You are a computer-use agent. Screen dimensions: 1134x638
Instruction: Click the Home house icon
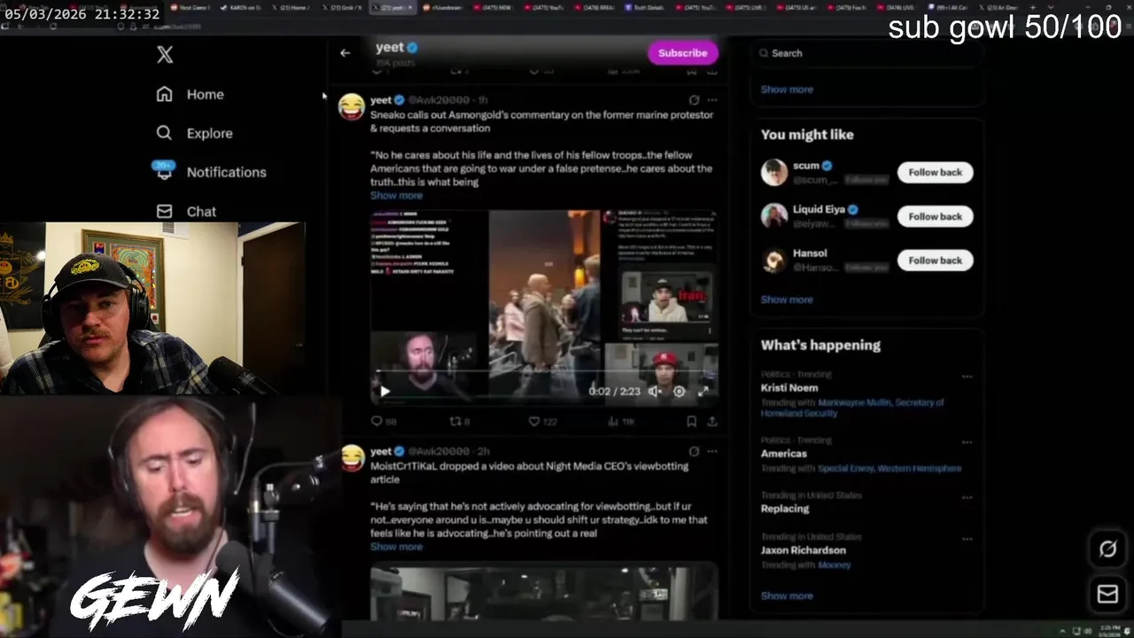click(164, 94)
